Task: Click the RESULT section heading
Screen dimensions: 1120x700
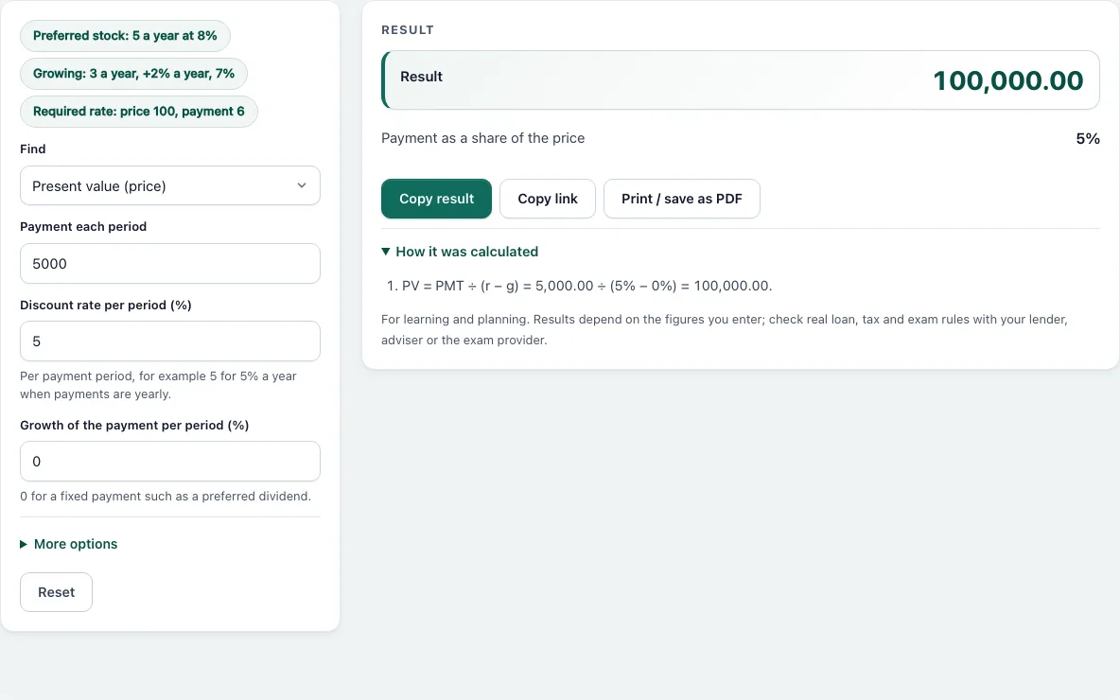Action: point(408,30)
